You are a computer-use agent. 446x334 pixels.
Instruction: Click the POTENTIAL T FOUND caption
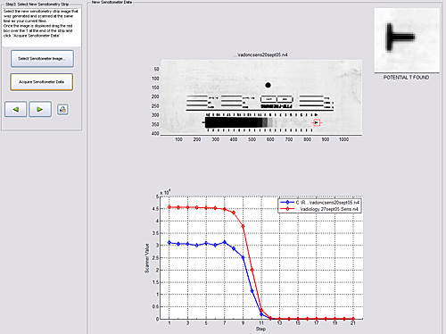point(406,78)
